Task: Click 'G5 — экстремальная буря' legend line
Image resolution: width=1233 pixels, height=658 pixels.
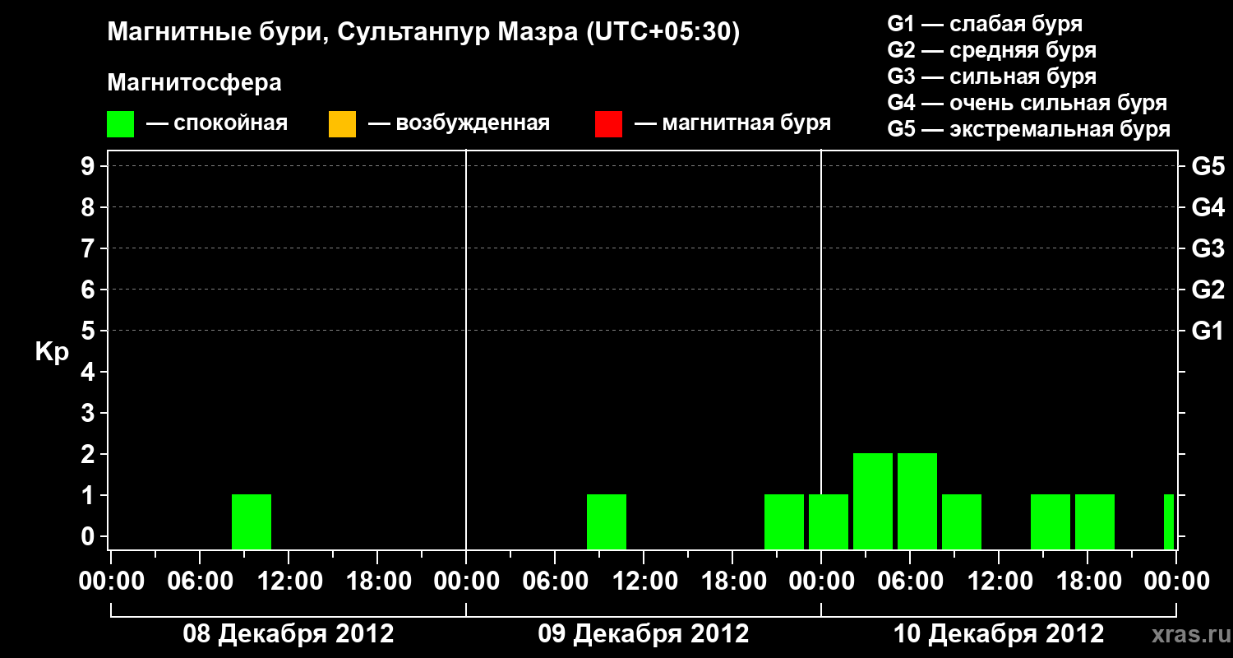Action: point(1029,129)
